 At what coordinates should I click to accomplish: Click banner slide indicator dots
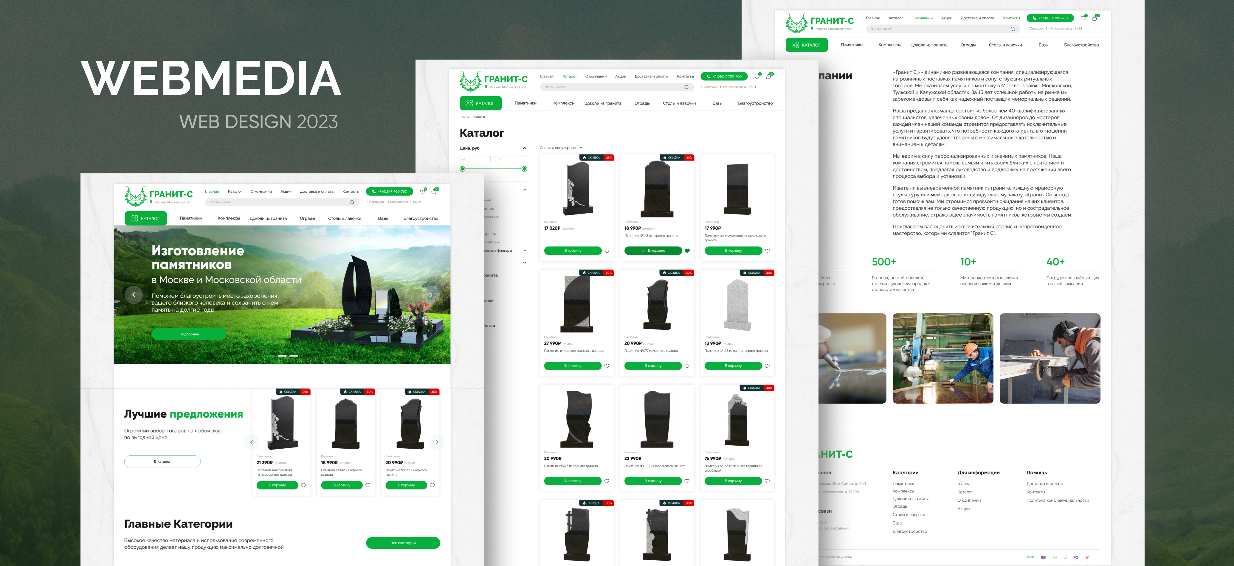282,356
